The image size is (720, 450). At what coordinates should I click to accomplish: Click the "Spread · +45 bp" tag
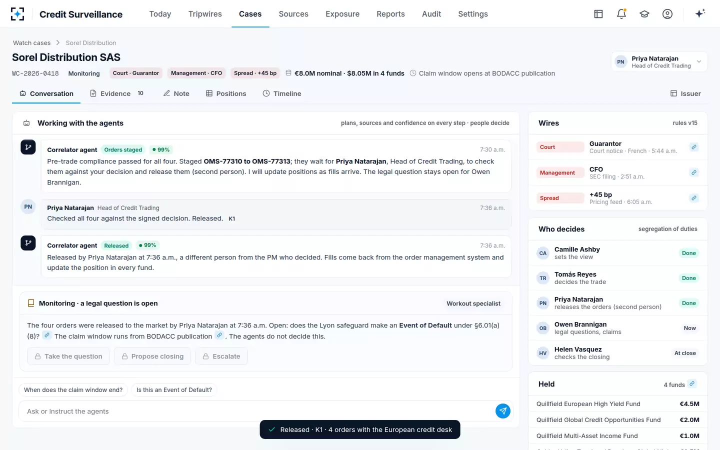coord(255,73)
